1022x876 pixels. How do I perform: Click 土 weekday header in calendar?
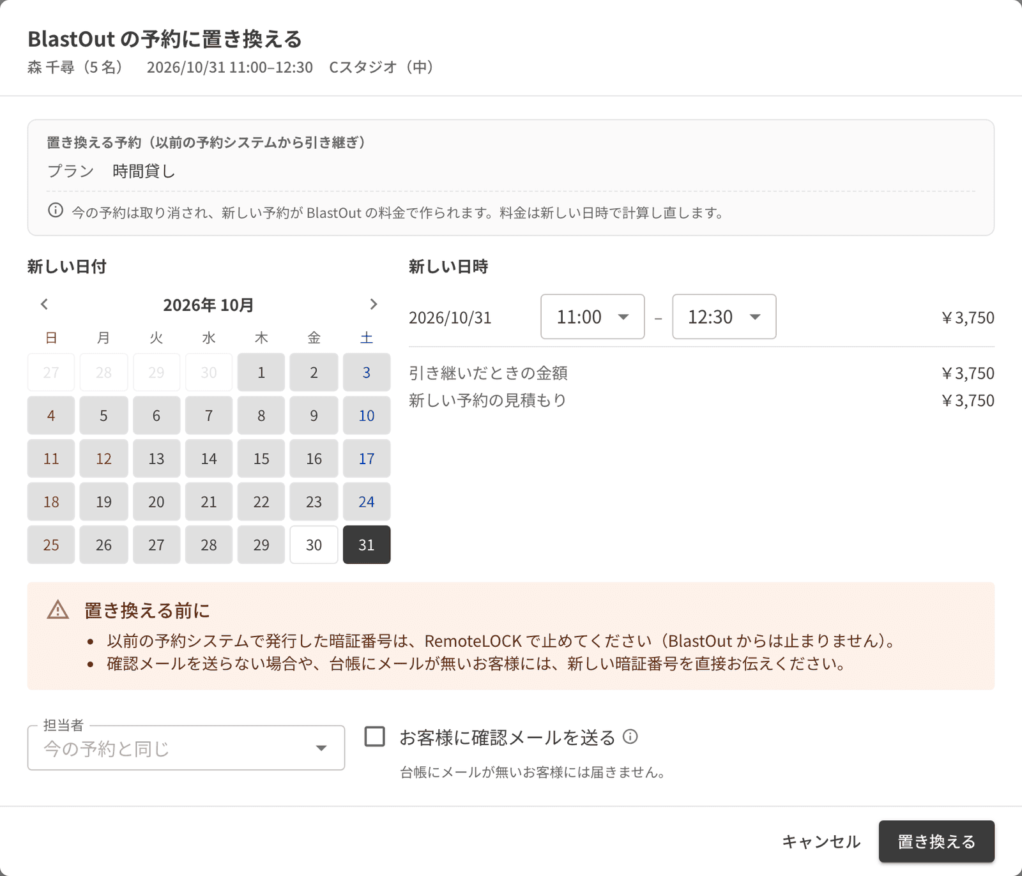[x=367, y=338]
